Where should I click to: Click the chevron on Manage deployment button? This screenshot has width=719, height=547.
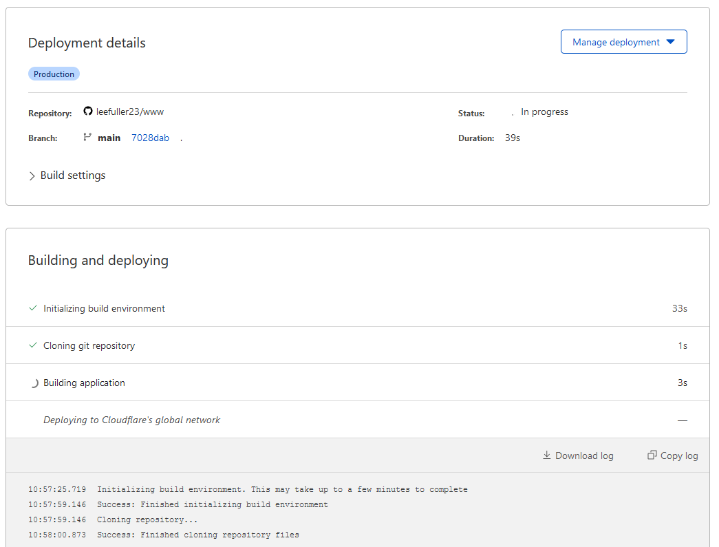pyautogui.click(x=670, y=41)
